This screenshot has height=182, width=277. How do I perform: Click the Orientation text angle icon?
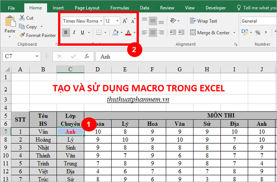click(173, 21)
